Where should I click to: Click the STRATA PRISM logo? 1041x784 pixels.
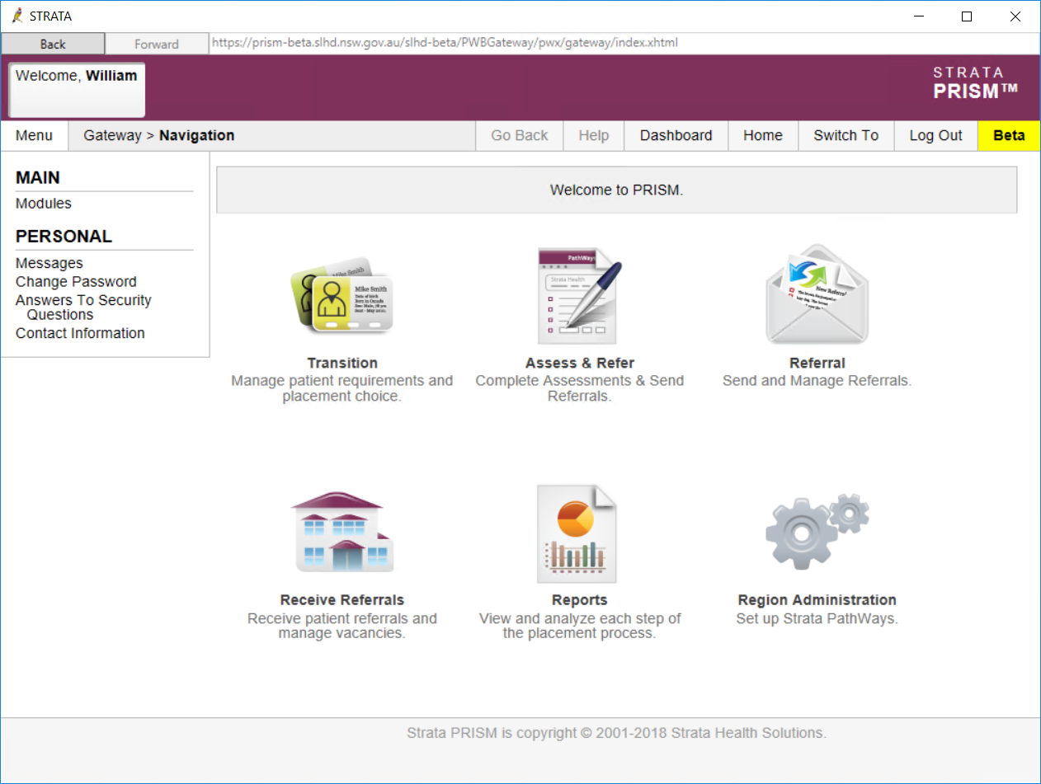pyautogui.click(x=976, y=83)
